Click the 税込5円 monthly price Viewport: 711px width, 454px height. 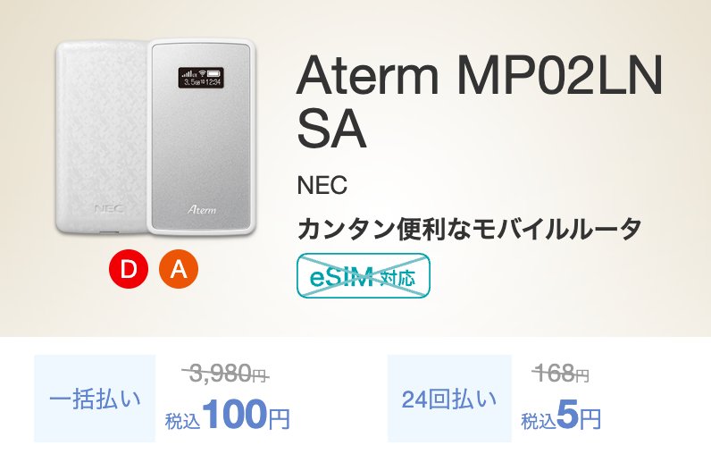point(561,416)
